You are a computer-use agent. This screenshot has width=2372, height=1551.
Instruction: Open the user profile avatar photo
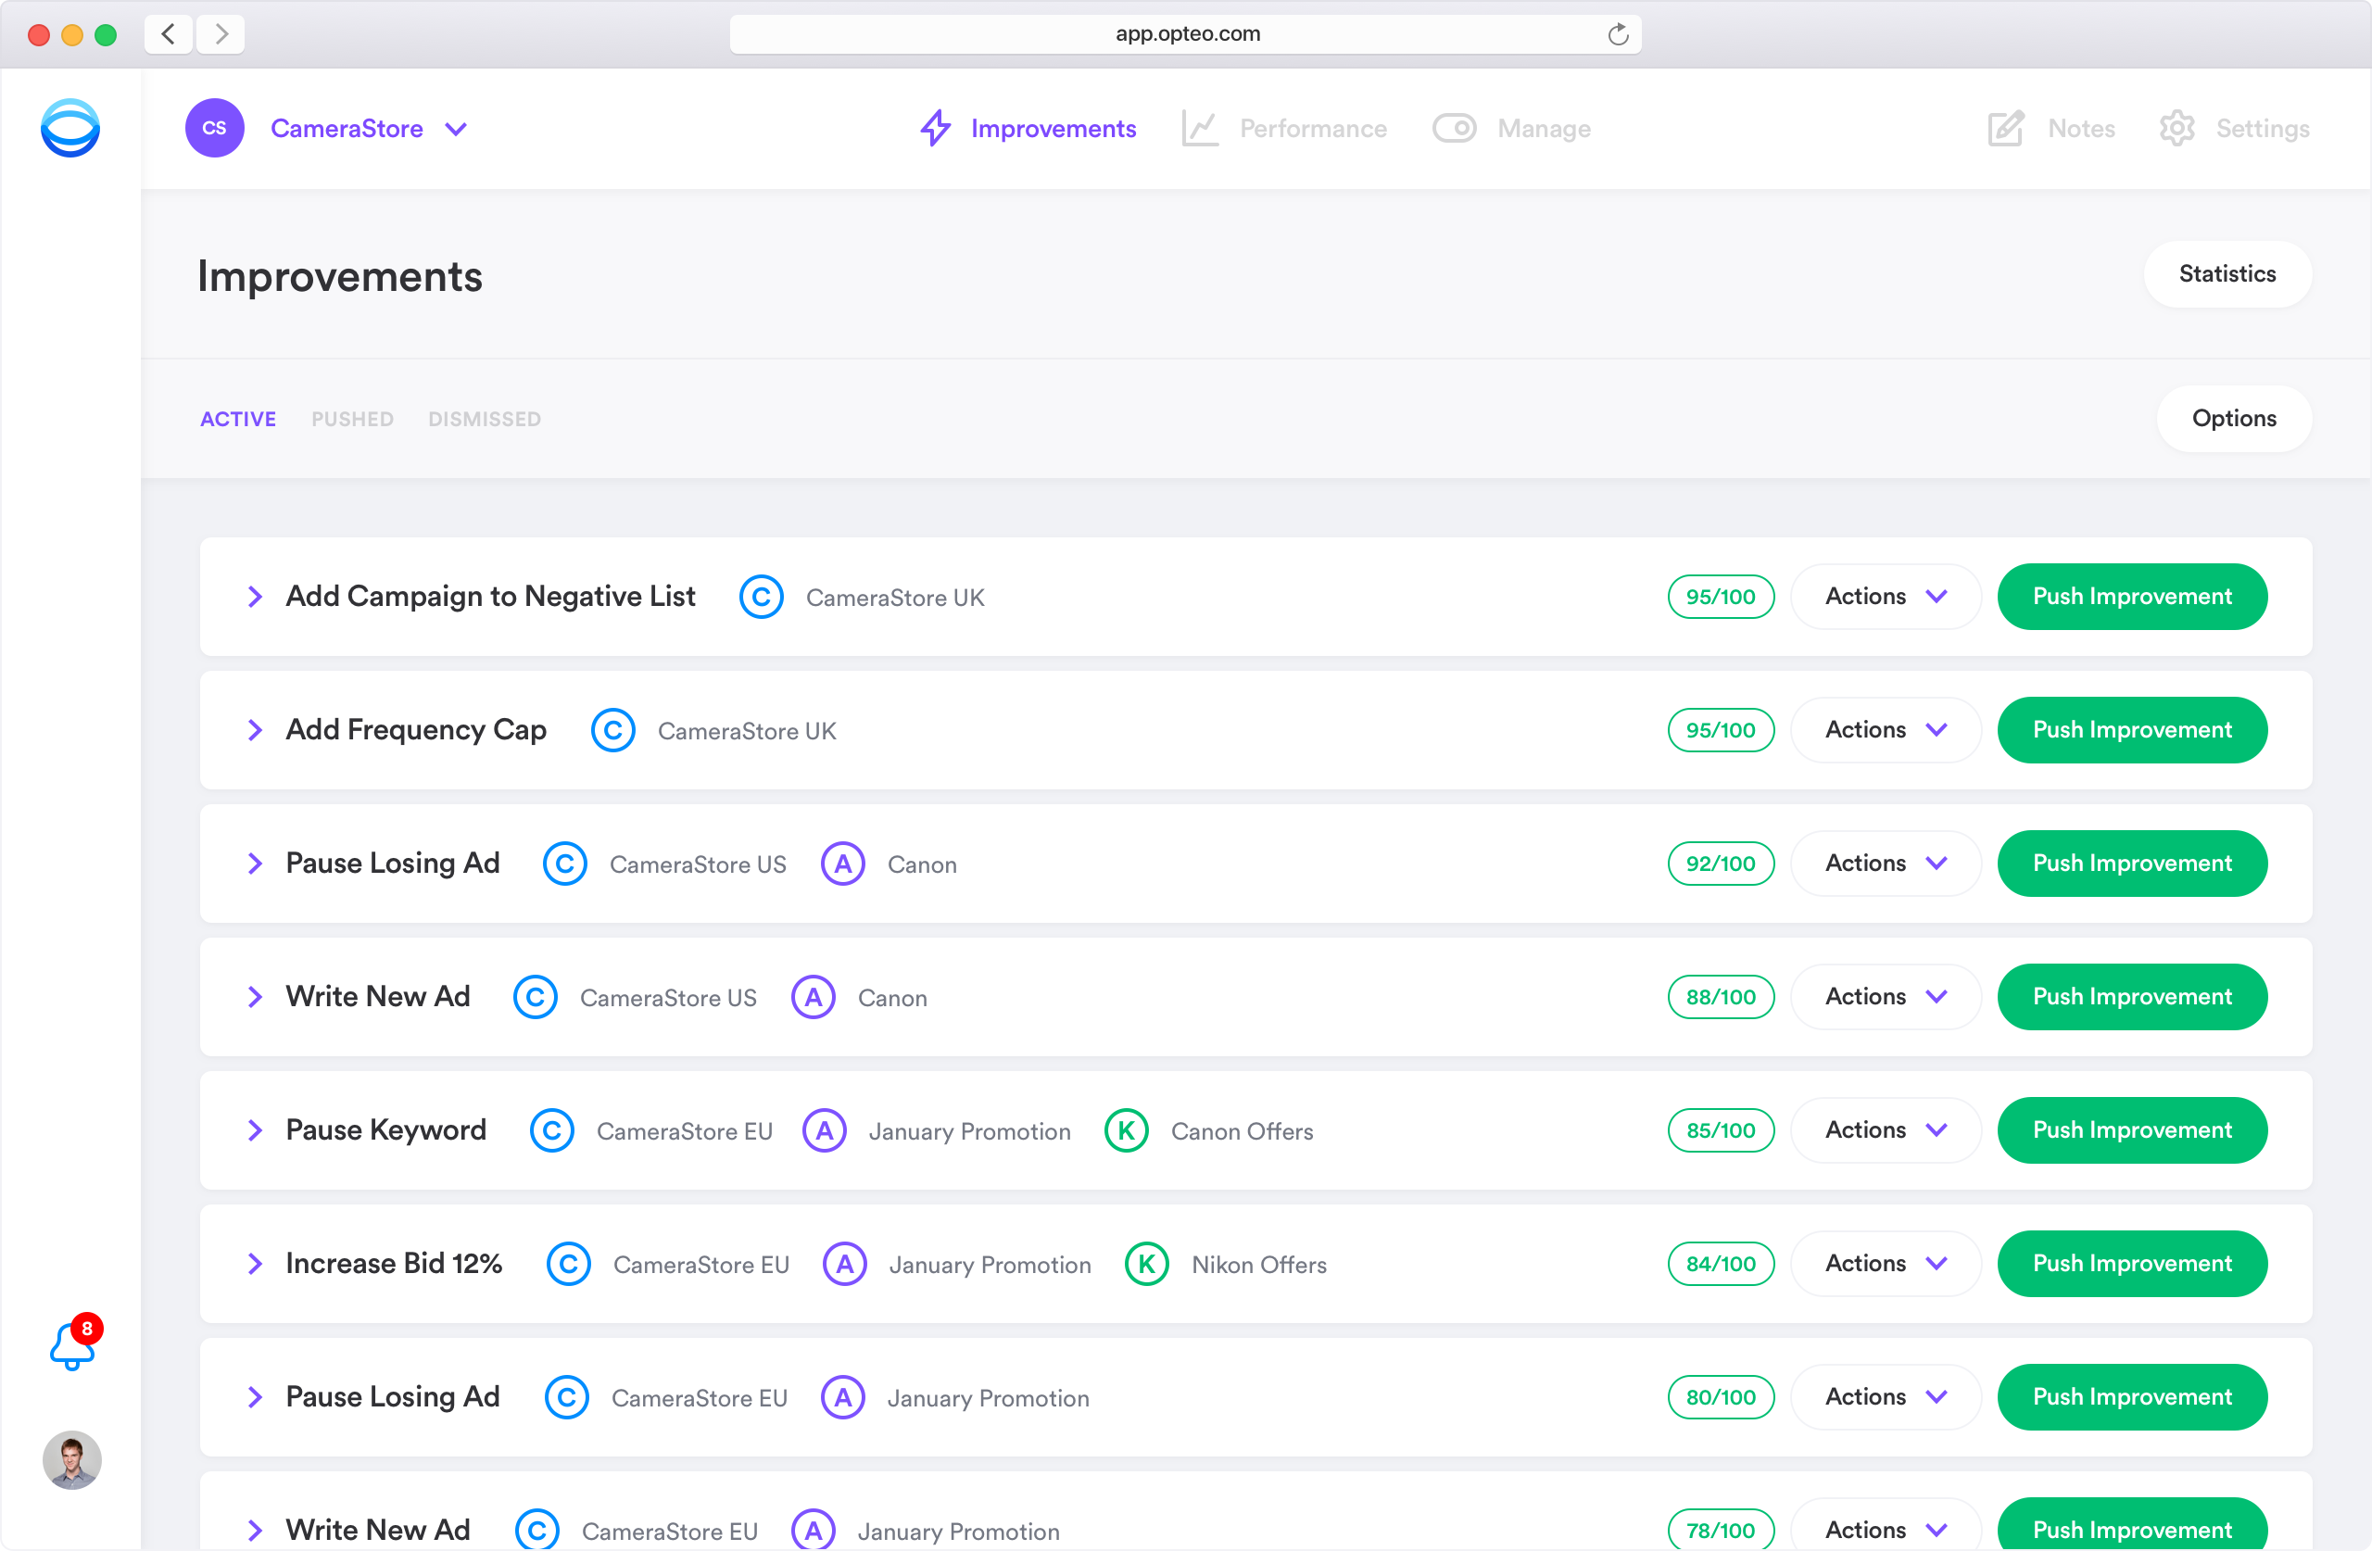point(71,1459)
